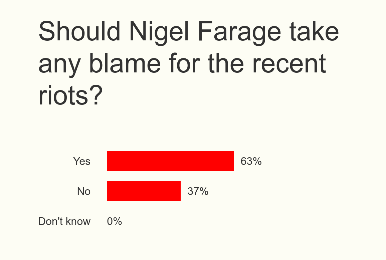Select the No answer label
The width and height of the screenshot is (386, 260).
point(84,192)
